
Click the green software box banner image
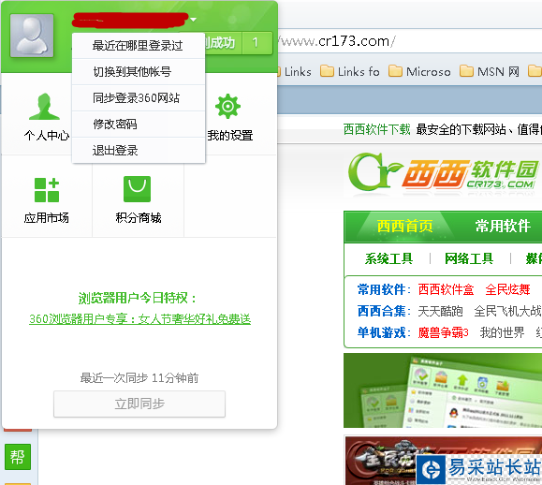tap(443, 390)
